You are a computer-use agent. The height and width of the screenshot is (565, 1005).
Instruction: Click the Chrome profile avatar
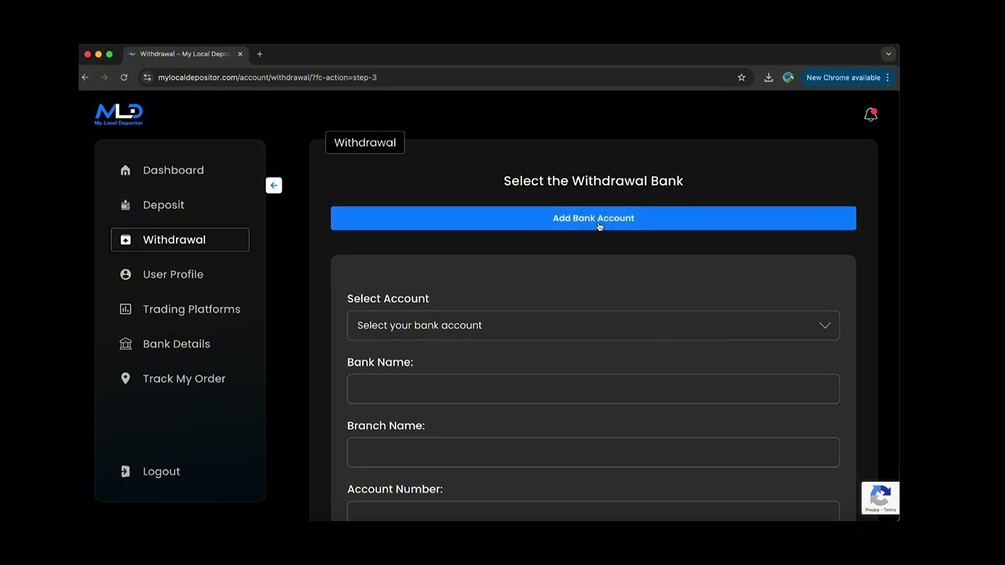click(788, 78)
